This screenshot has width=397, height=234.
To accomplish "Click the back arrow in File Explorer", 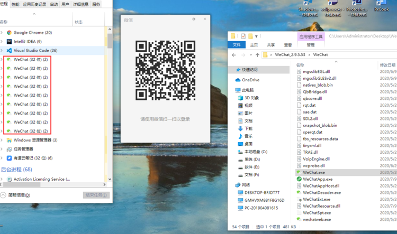I will click(234, 54).
